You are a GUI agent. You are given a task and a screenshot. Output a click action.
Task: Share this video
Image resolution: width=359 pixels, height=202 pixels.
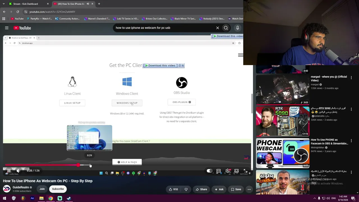201,189
